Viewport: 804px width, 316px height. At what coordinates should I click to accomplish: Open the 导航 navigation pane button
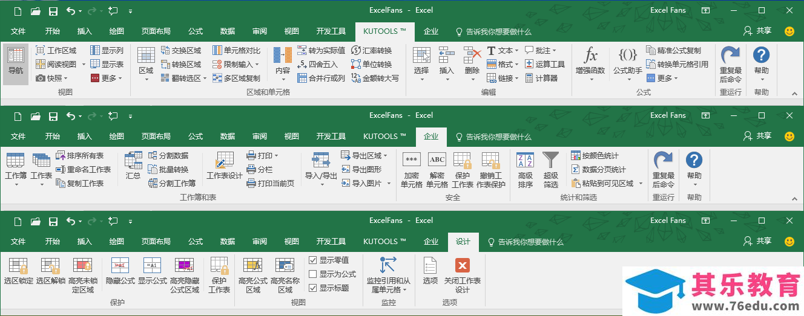(x=16, y=63)
